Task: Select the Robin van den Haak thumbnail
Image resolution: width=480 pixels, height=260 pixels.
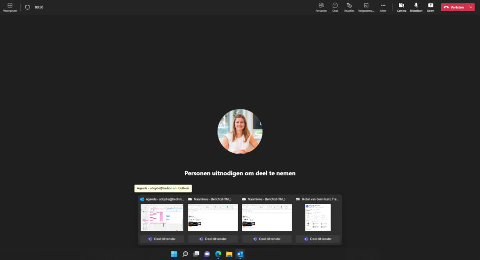Action: 318,217
